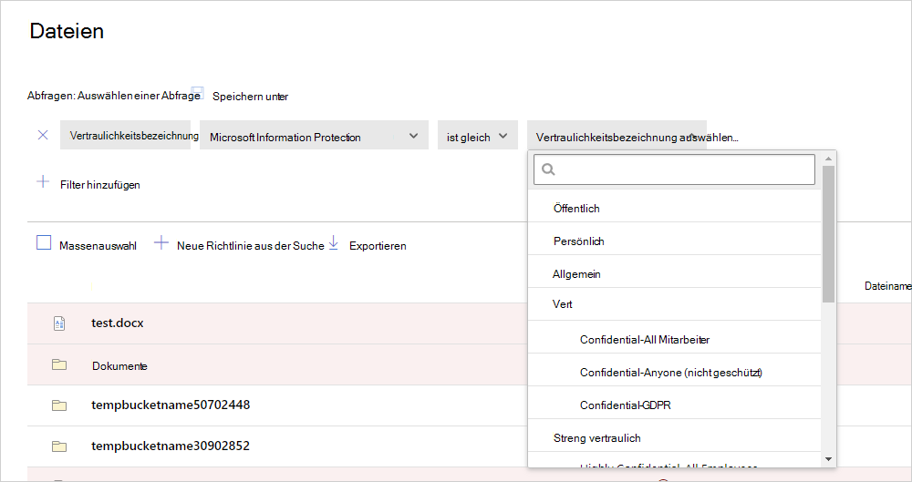Image resolution: width=912 pixels, height=482 pixels.
Task: Open Vertraulichkeitsbezeichnung auswählen dropdown
Action: [617, 135]
